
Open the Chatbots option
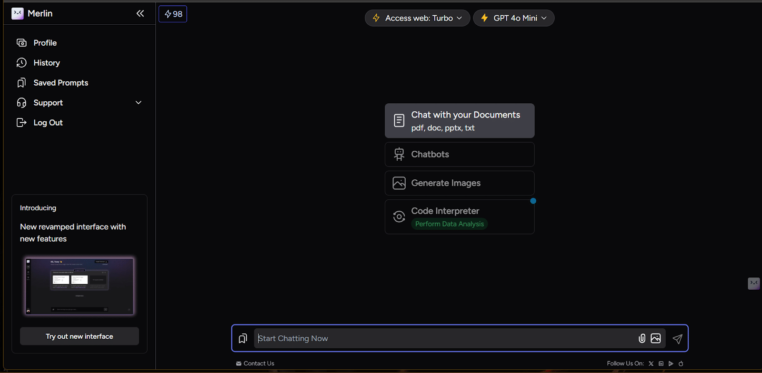click(460, 154)
